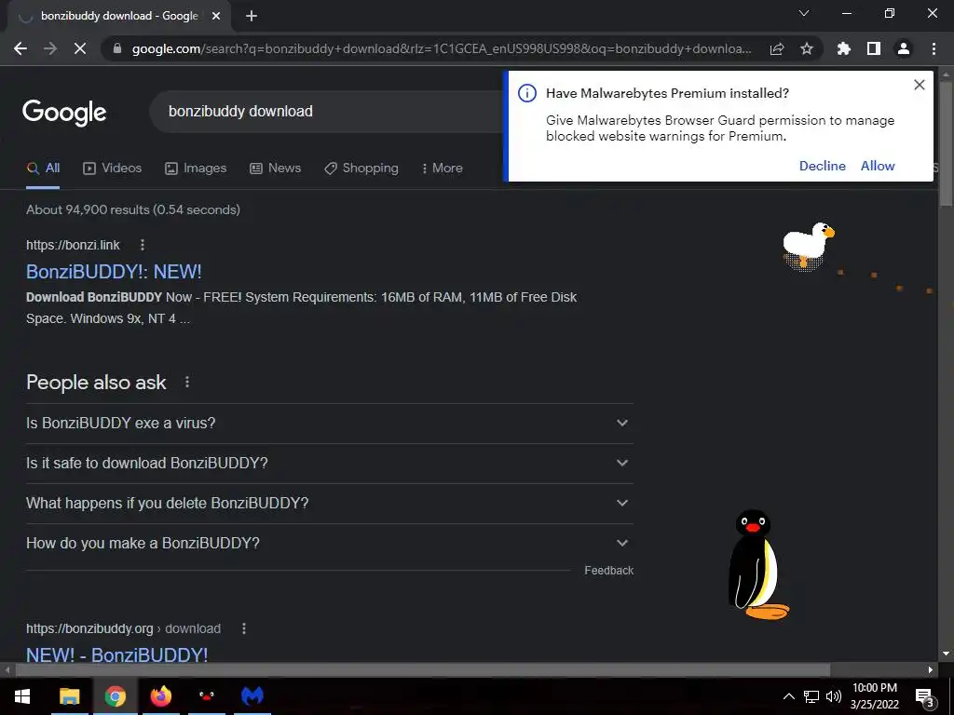This screenshot has width=954, height=715.
Task: Open the More search options menu
Action: (x=443, y=169)
